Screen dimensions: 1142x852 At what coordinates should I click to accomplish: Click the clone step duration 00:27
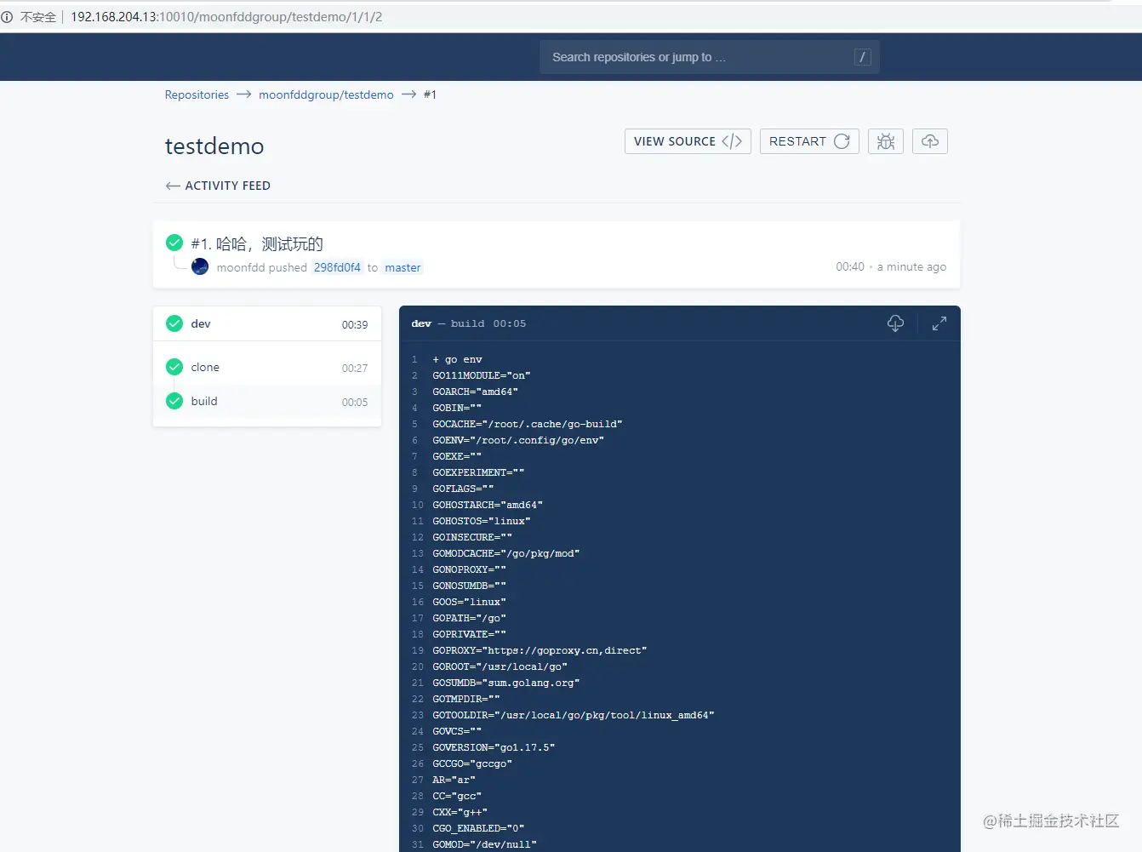coord(355,368)
